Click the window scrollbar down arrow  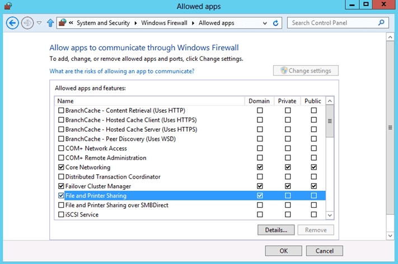point(390,236)
